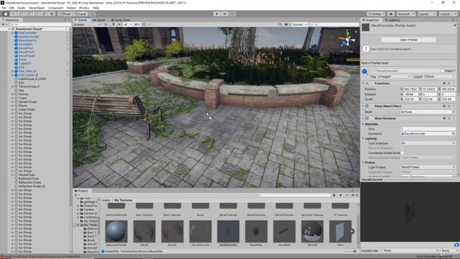Toggle scene effects icon

point(126,24)
